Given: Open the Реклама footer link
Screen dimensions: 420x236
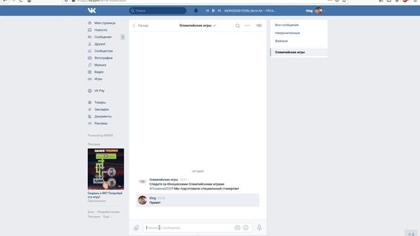Looking at the screenshot, I should (94, 217).
